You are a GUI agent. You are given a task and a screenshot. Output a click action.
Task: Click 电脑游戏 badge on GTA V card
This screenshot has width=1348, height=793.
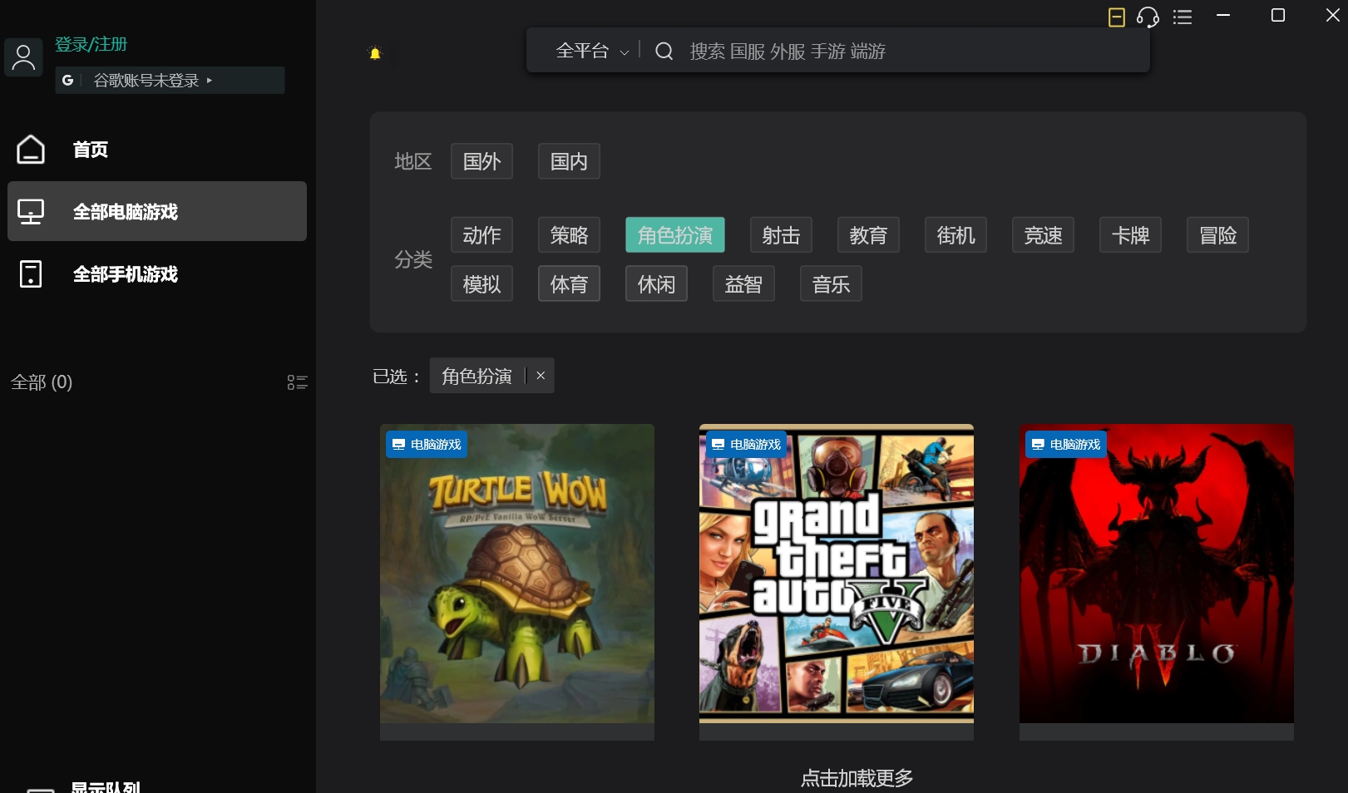point(746,445)
